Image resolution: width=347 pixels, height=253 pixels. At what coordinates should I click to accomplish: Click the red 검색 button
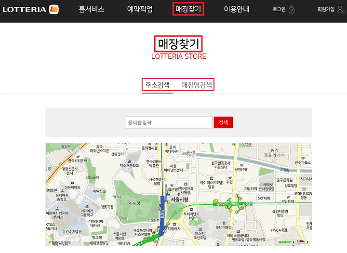pos(223,122)
